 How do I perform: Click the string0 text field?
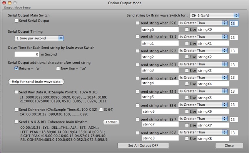pyautogui.click(x=160, y=30)
